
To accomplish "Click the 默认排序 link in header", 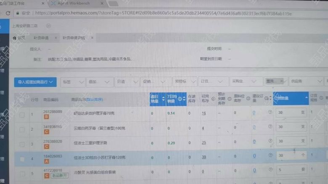I will [x=95, y=100].
